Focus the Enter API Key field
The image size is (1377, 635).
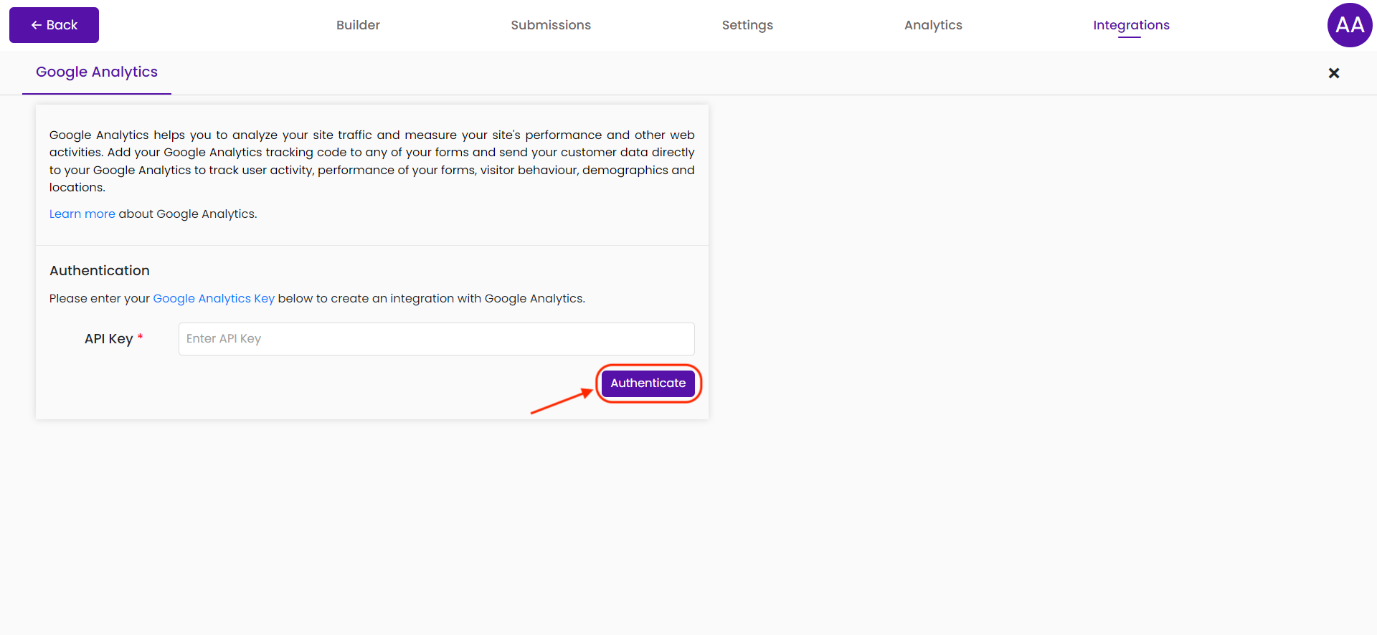pos(436,339)
